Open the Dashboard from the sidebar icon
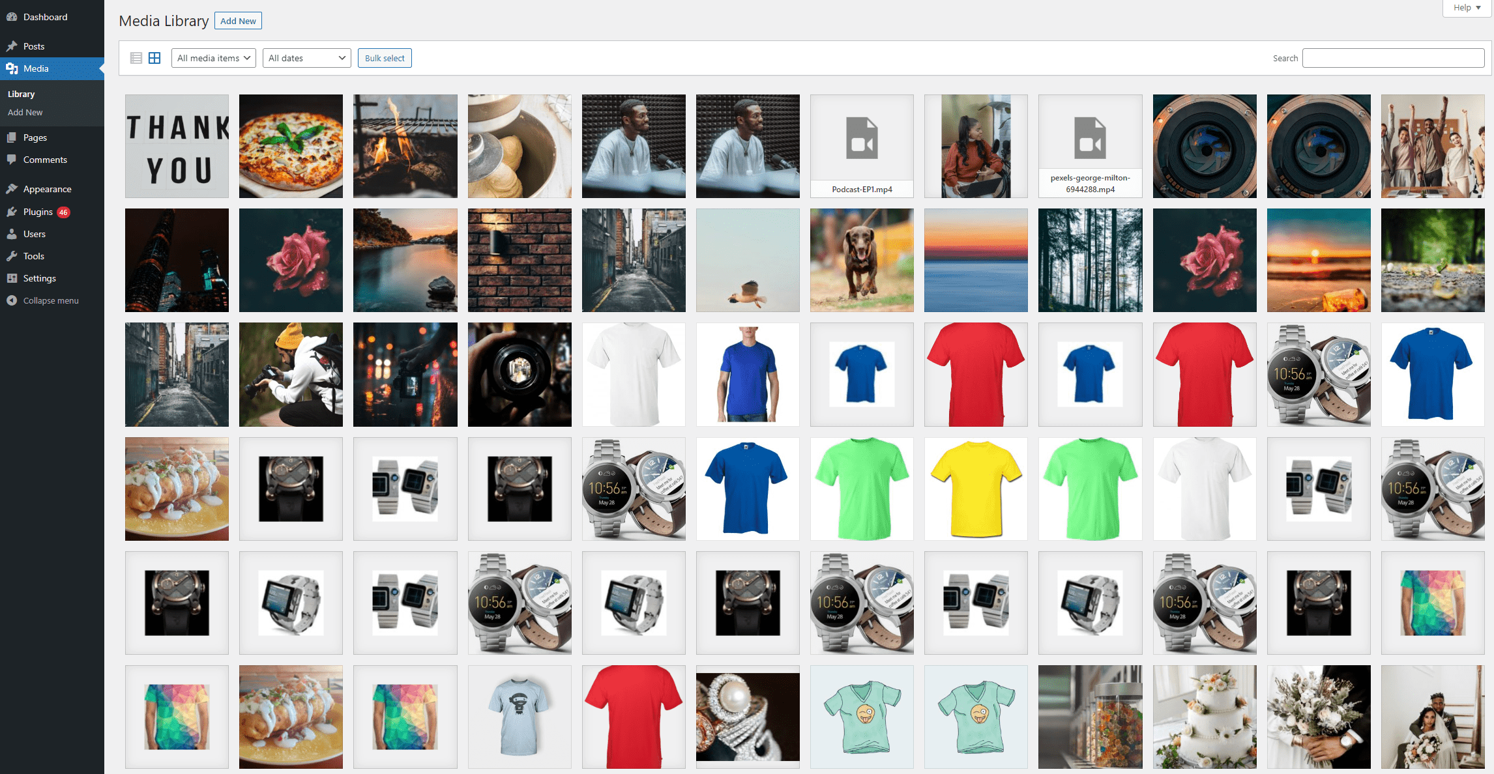 click(11, 16)
